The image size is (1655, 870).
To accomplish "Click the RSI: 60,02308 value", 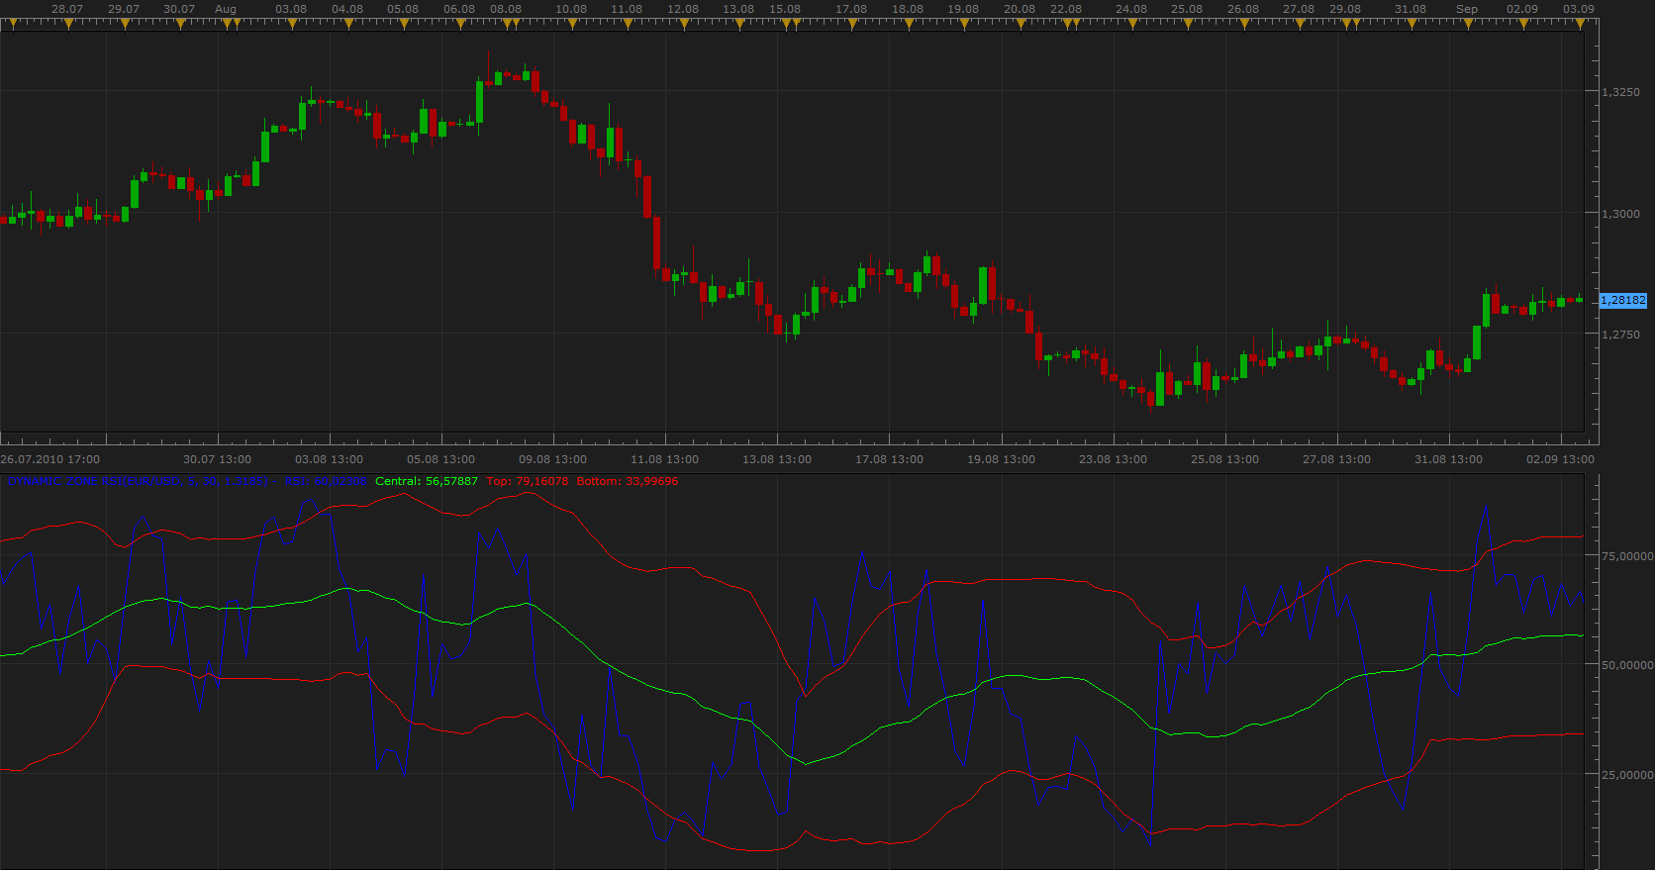I will (x=326, y=481).
